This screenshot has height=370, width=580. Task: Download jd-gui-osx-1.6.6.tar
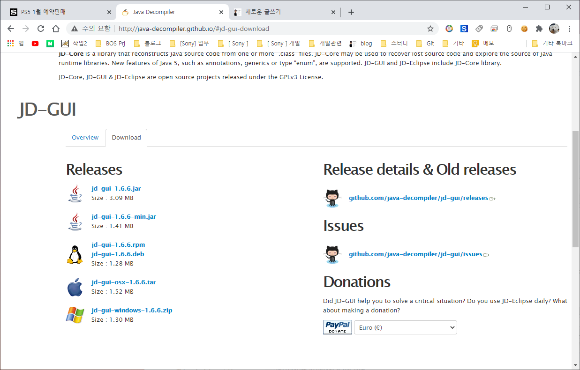(124, 282)
